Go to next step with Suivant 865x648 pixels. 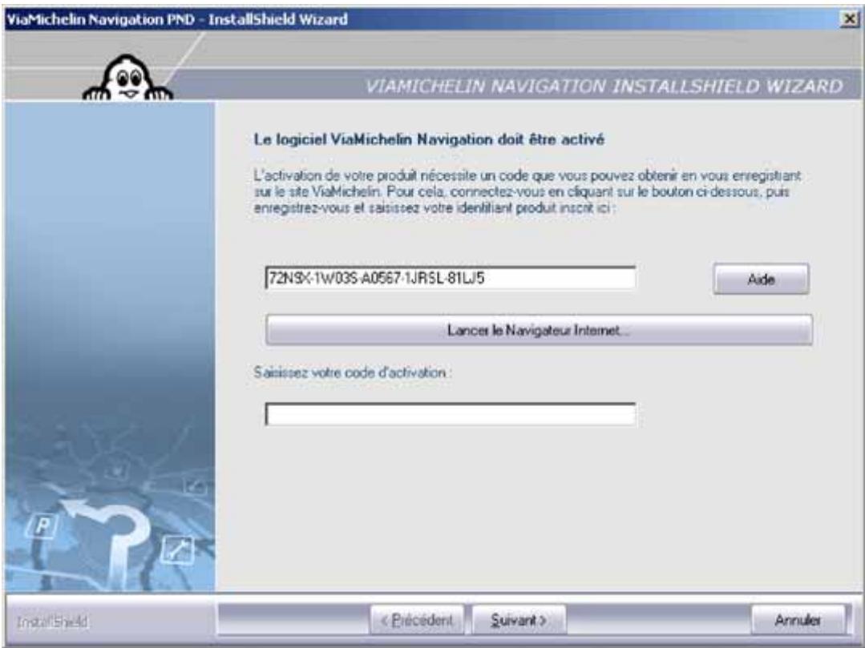coord(519,620)
